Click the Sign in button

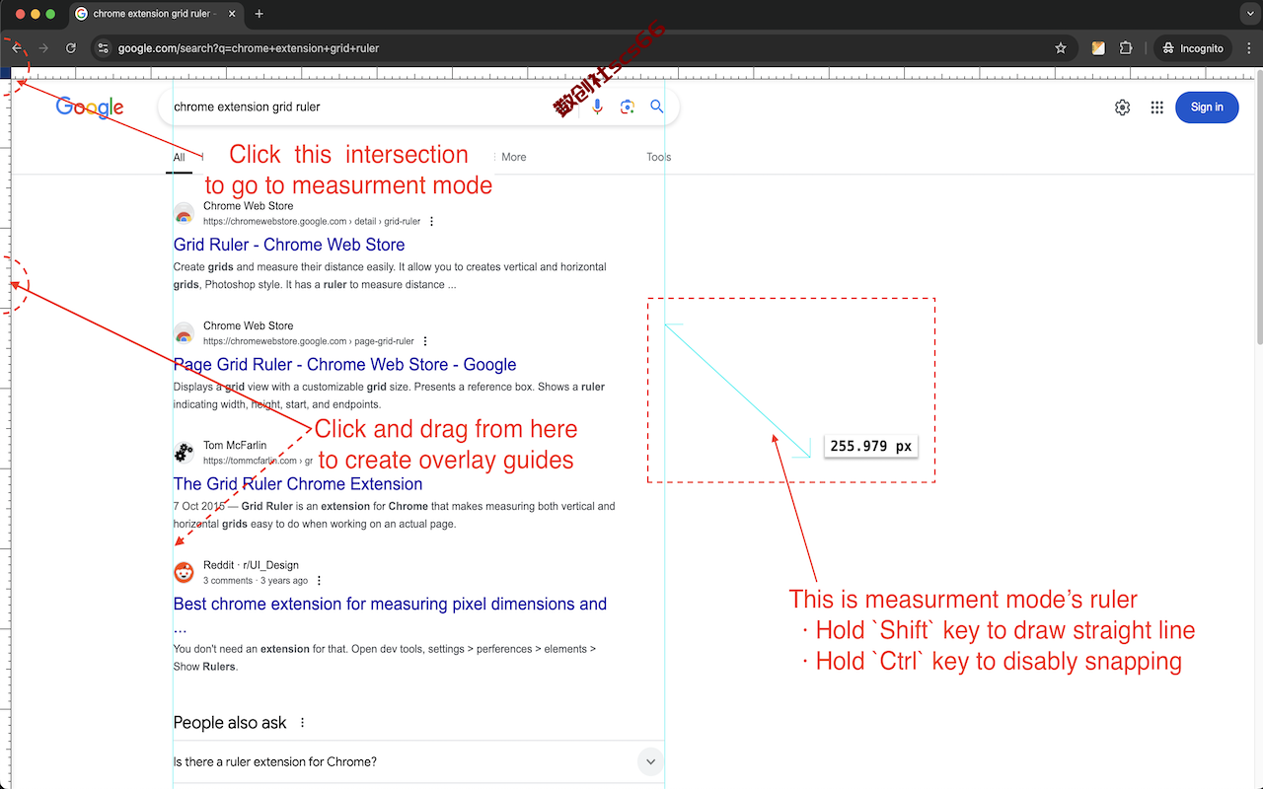pos(1207,108)
